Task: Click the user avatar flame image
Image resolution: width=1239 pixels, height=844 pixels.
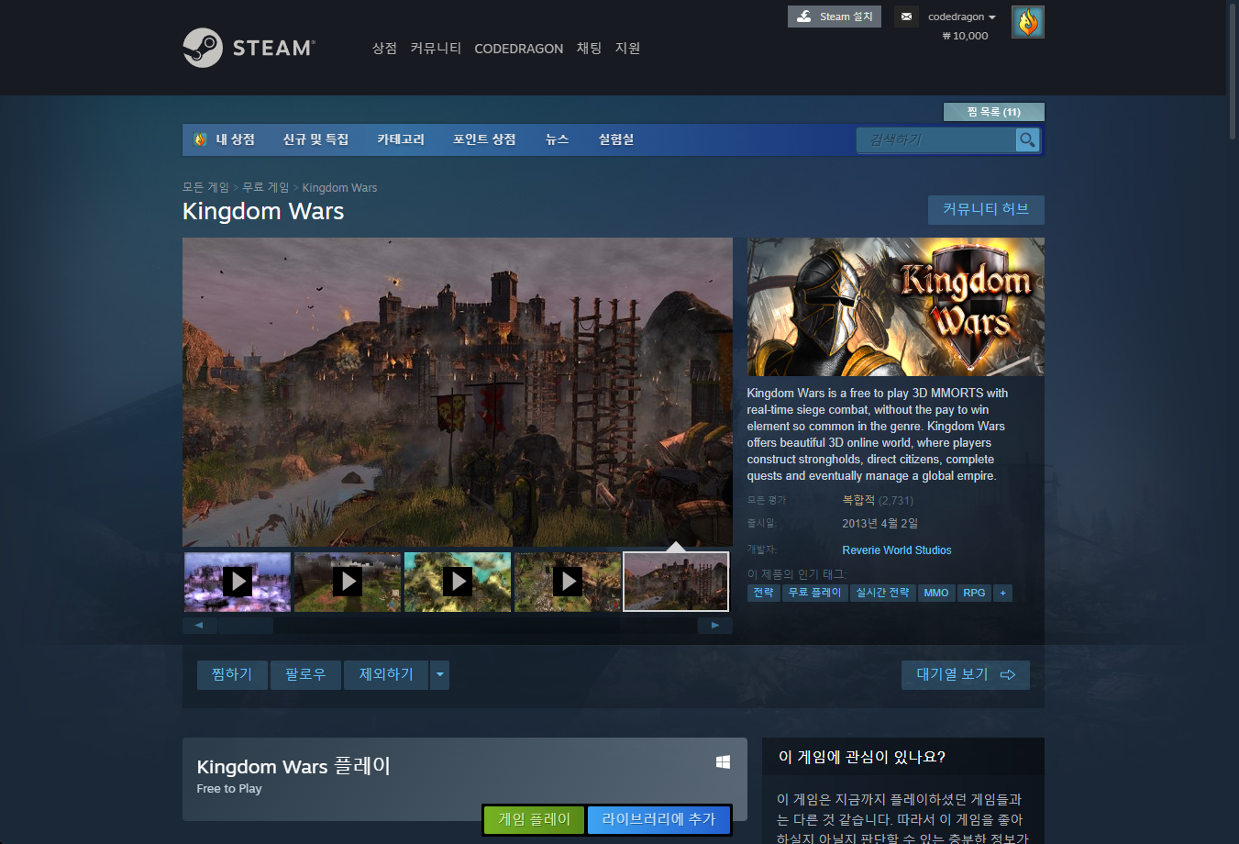Action: tap(1028, 22)
